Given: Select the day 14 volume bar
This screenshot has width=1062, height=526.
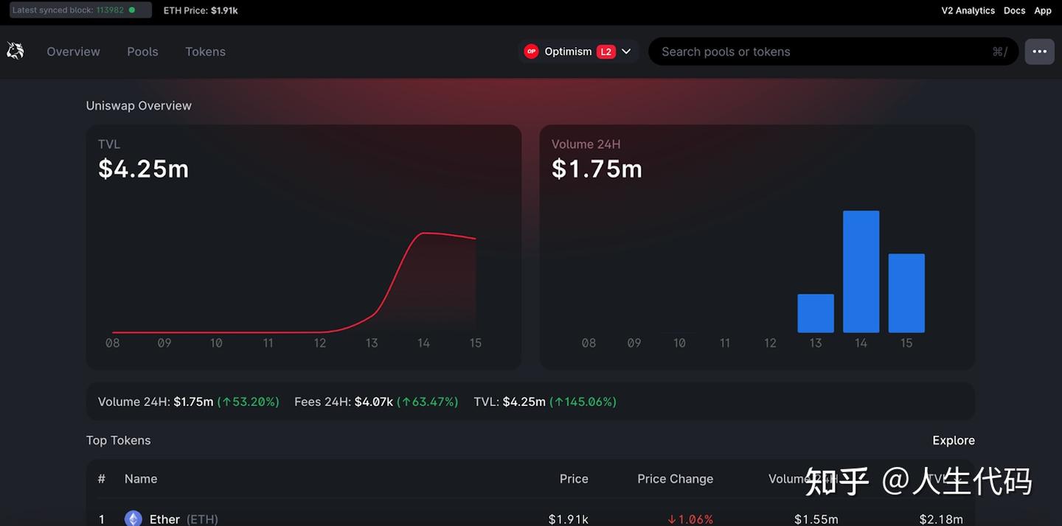Looking at the screenshot, I should tap(861, 271).
